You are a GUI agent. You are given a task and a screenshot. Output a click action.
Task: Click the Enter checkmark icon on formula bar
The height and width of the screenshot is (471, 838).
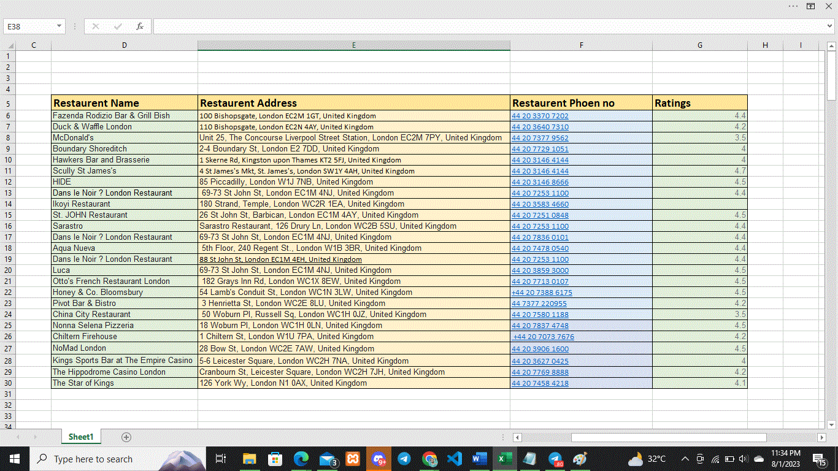click(x=117, y=26)
